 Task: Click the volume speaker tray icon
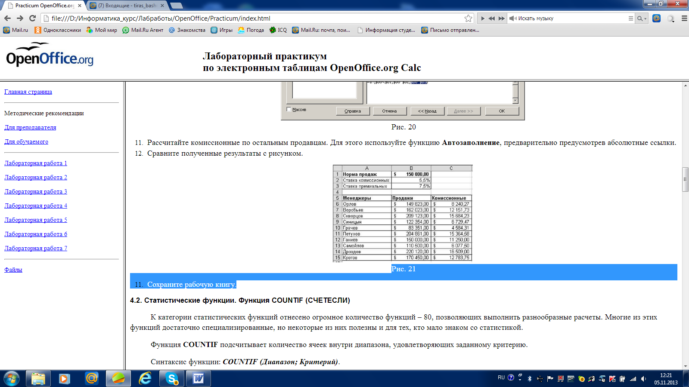pos(644,378)
